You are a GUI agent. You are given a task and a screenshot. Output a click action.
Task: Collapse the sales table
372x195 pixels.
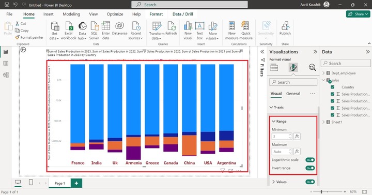point(323,80)
